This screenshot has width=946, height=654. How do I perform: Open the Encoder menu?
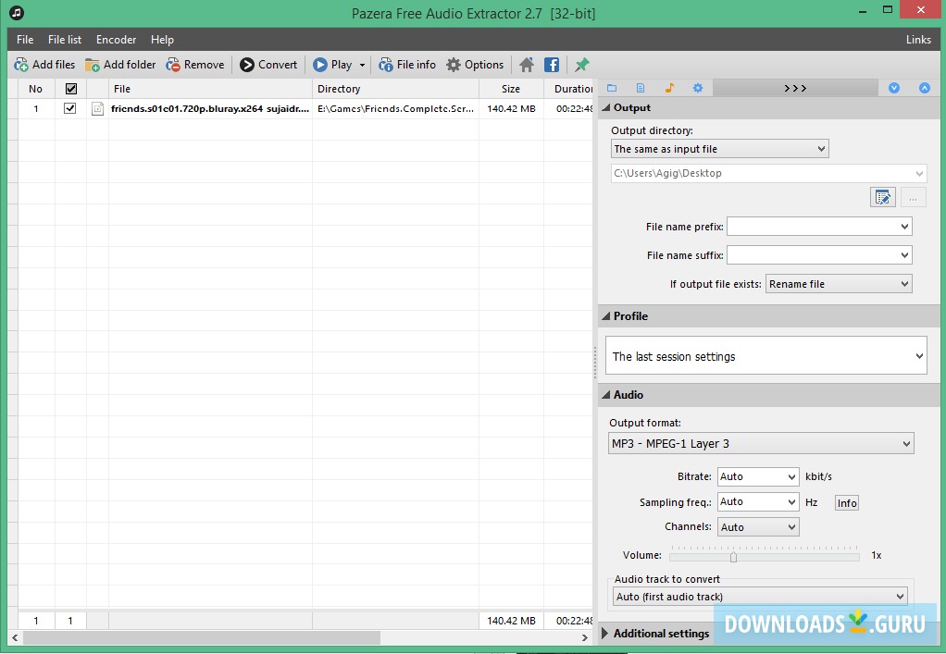(116, 39)
